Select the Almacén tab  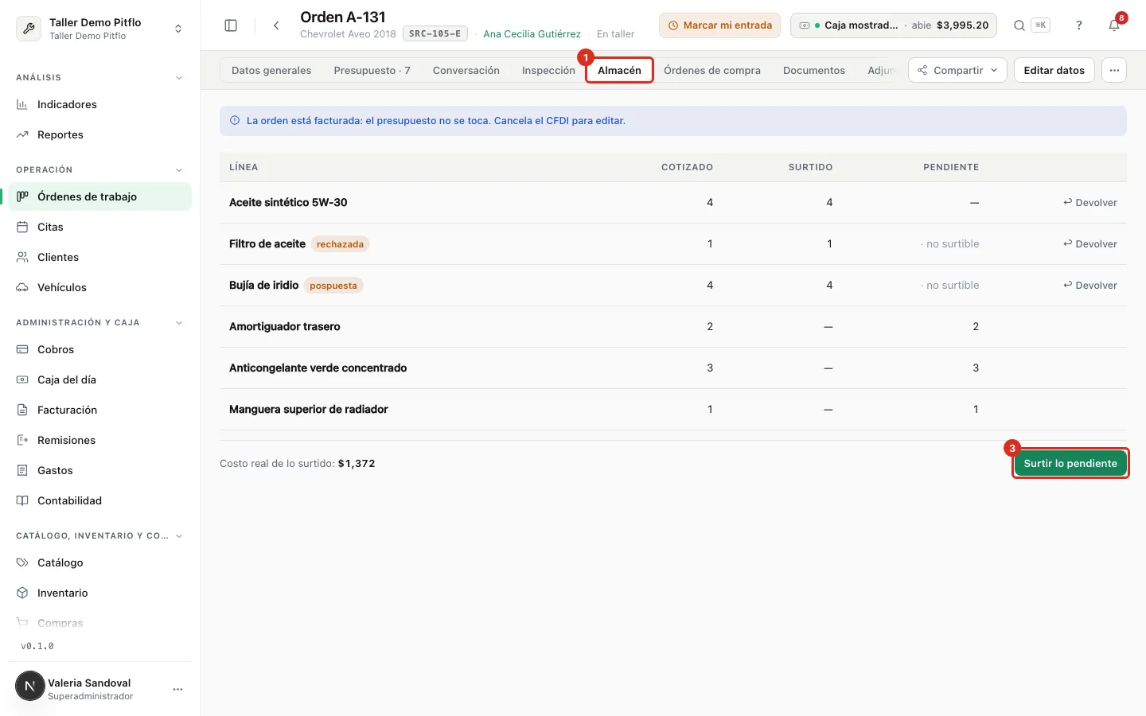tap(619, 70)
